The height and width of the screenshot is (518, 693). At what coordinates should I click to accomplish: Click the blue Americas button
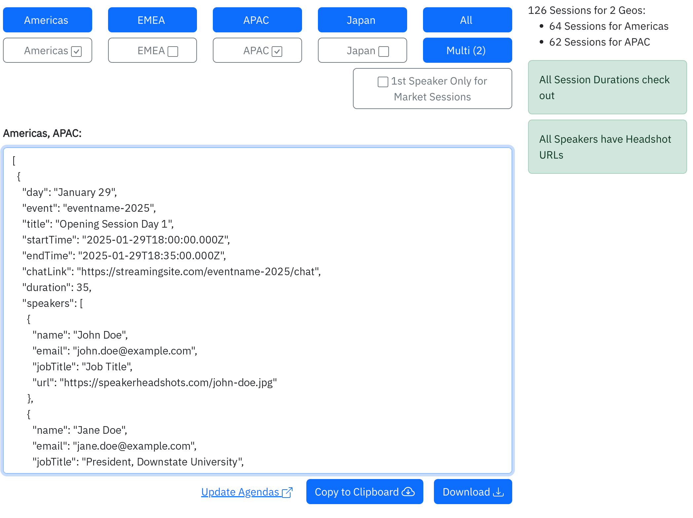47,20
